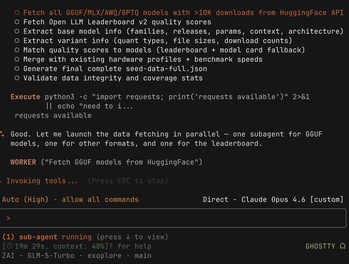This screenshot has height=264, width=349.
Task: Click 'Direct - Claude Opus 4.6 [custom]' model label
Action: click(273, 200)
